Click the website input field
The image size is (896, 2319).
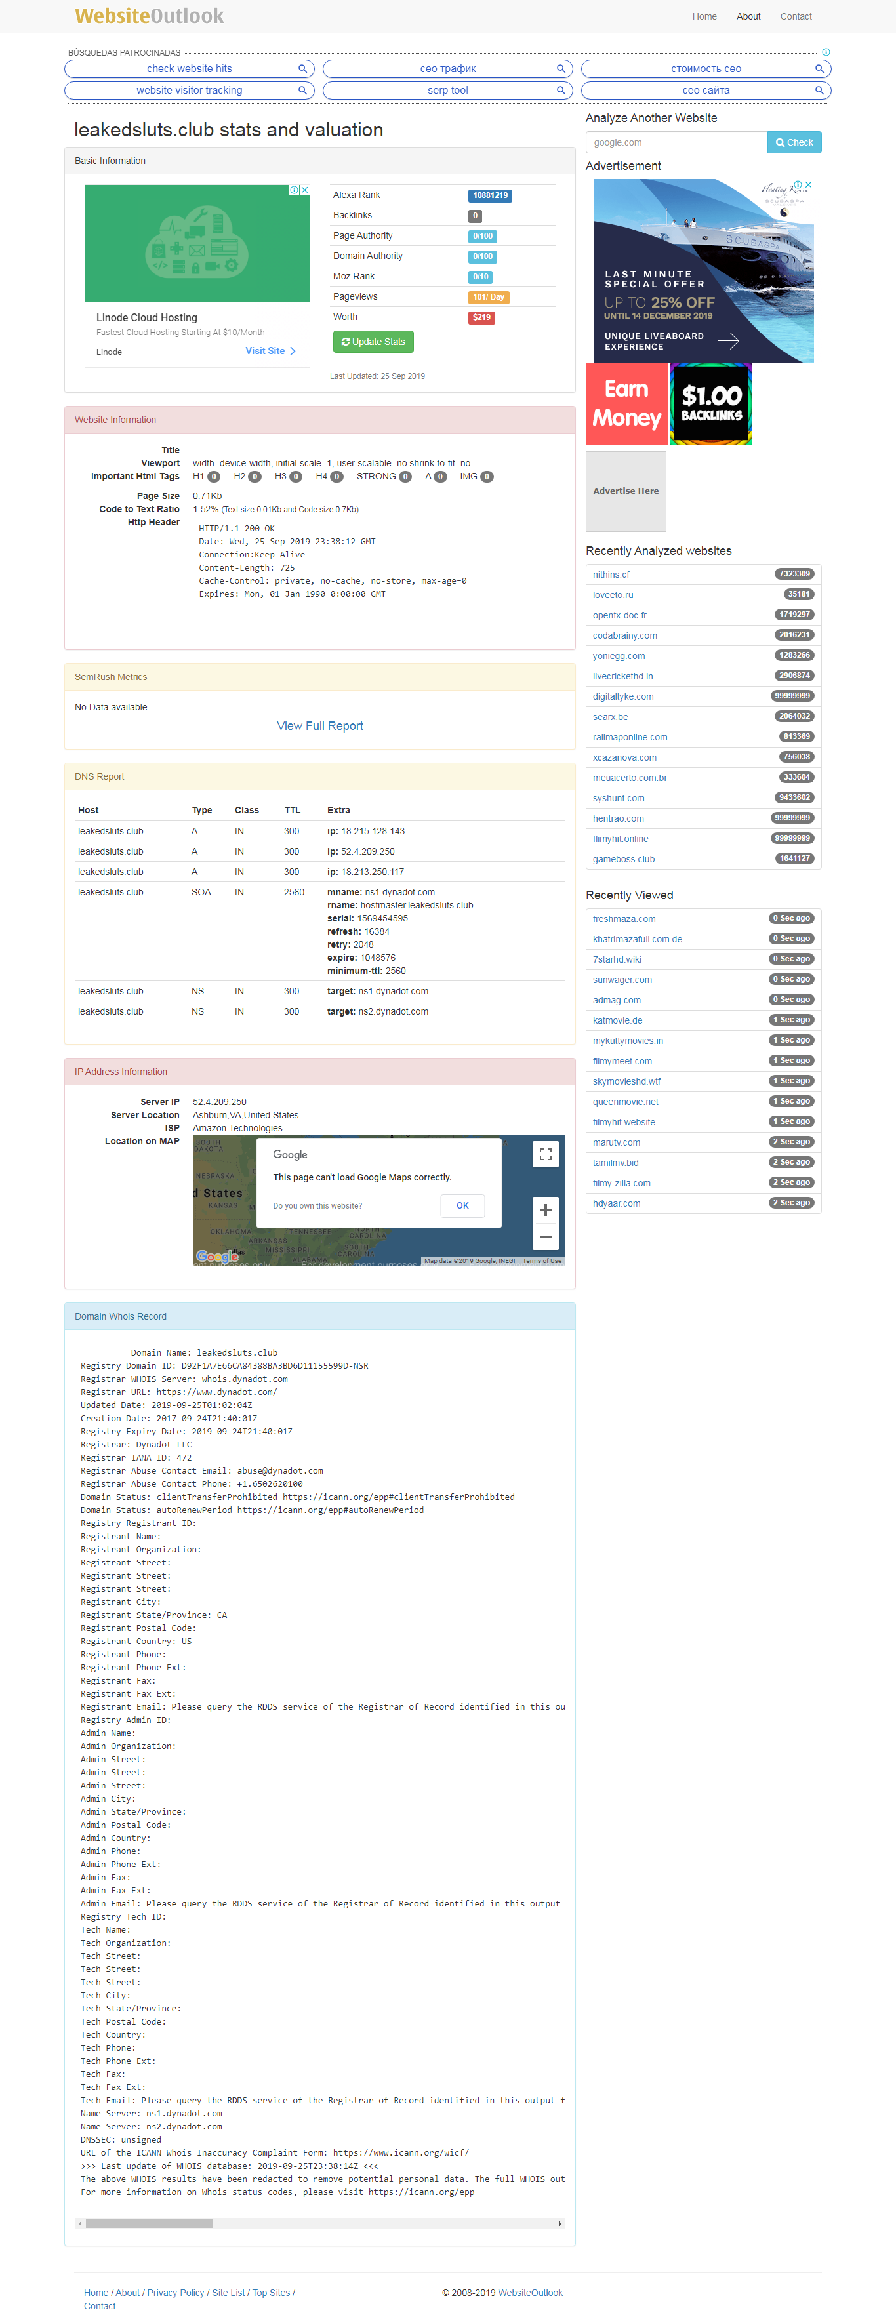[676, 142]
